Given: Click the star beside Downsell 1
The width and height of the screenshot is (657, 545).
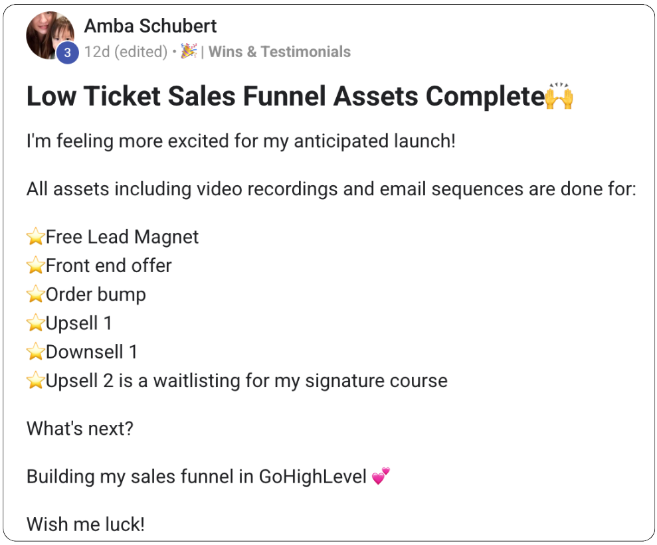Looking at the screenshot, I should pyautogui.click(x=35, y=352).
